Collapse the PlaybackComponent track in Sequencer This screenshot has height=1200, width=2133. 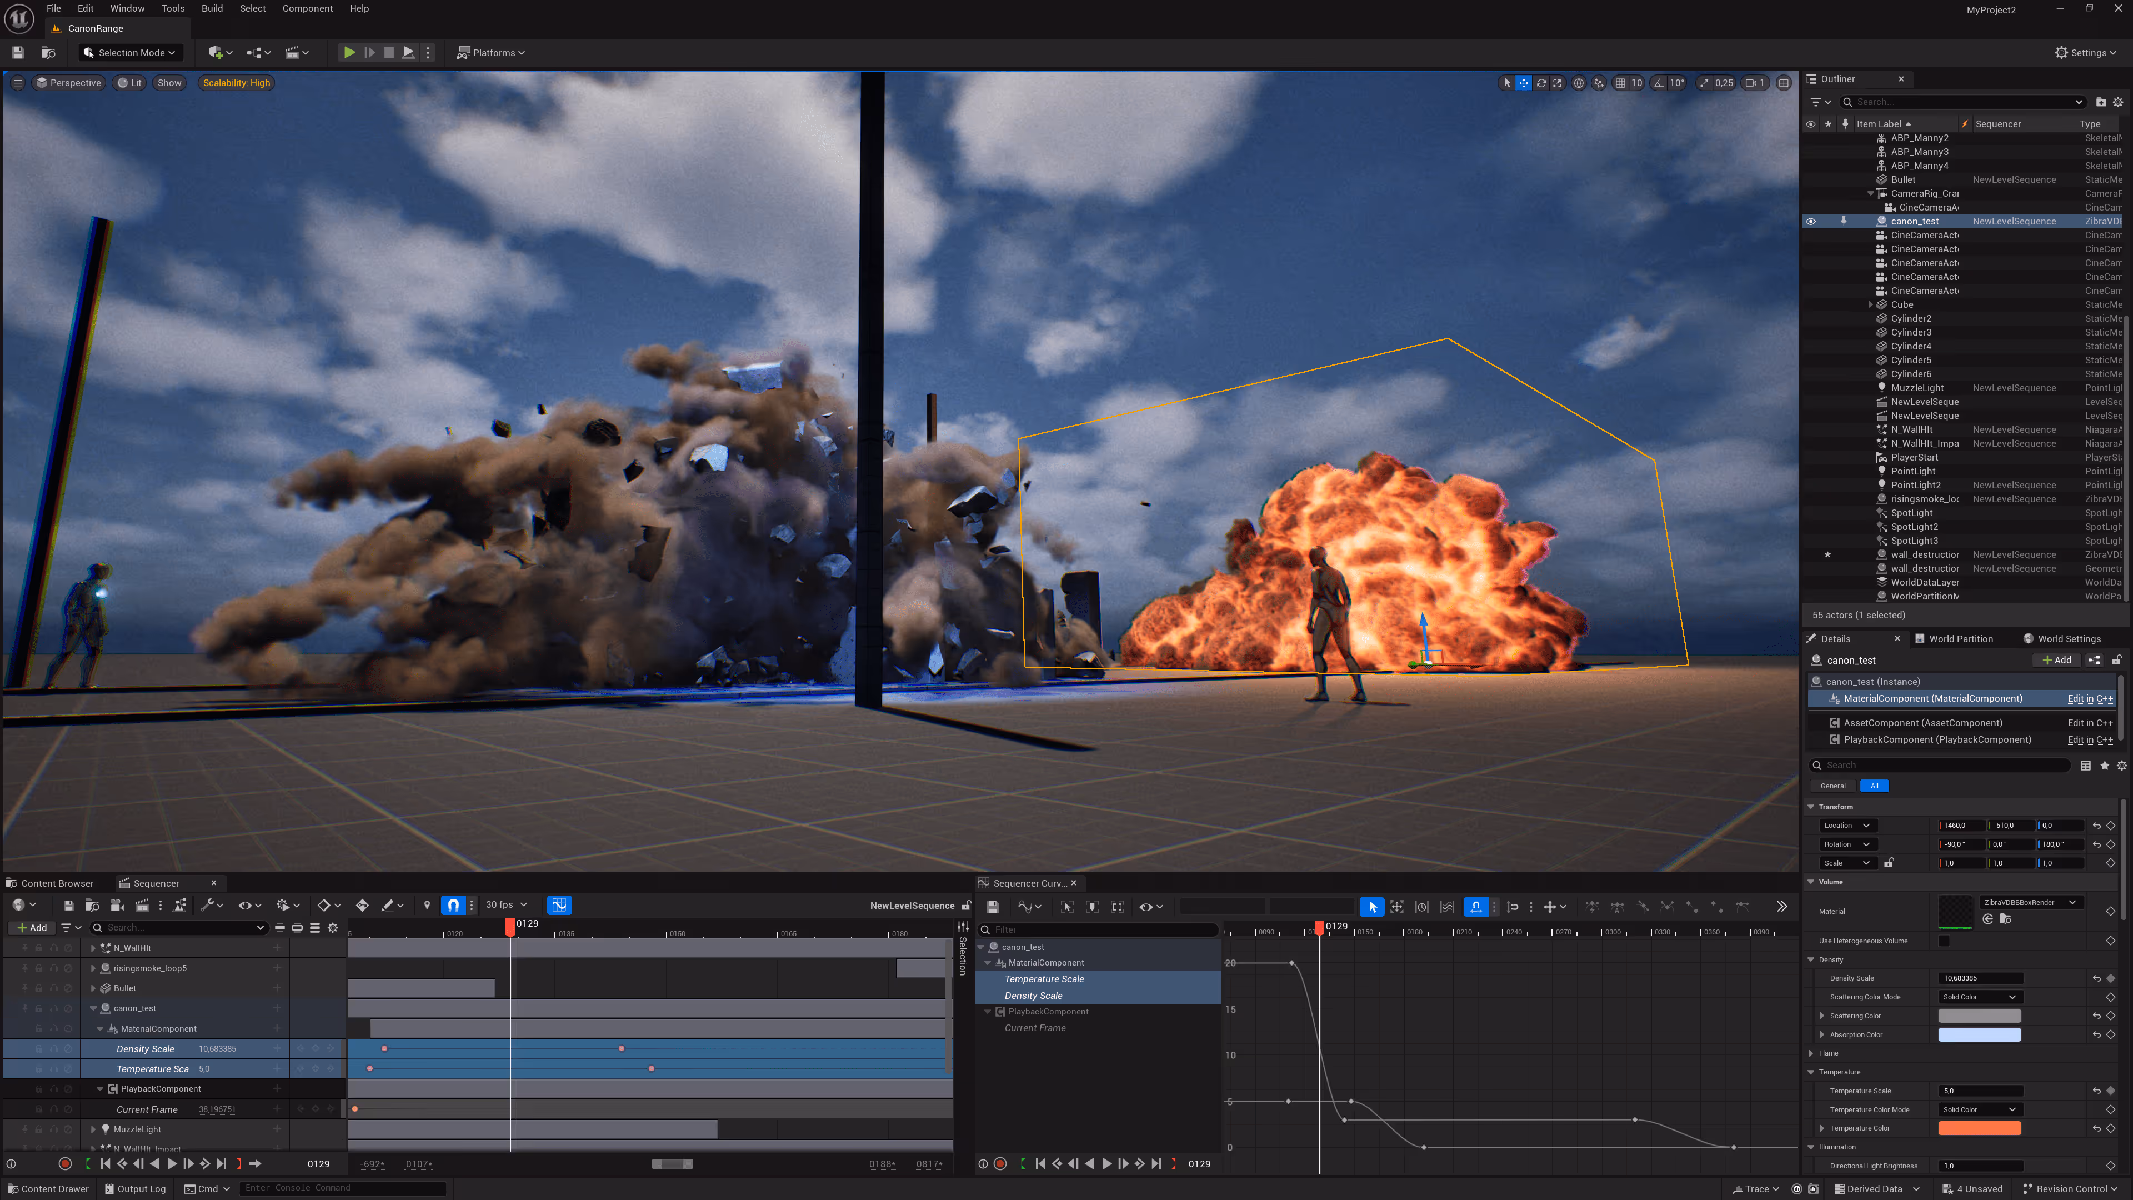click(100, 1088)
